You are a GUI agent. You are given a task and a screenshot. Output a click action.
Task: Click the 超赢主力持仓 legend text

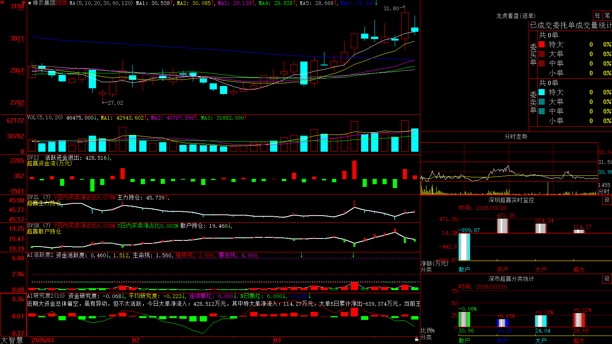[x=44, y=203]
